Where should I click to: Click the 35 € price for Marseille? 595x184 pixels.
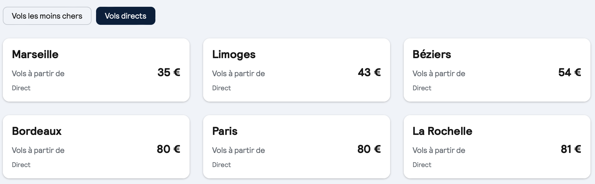point(169,73)
